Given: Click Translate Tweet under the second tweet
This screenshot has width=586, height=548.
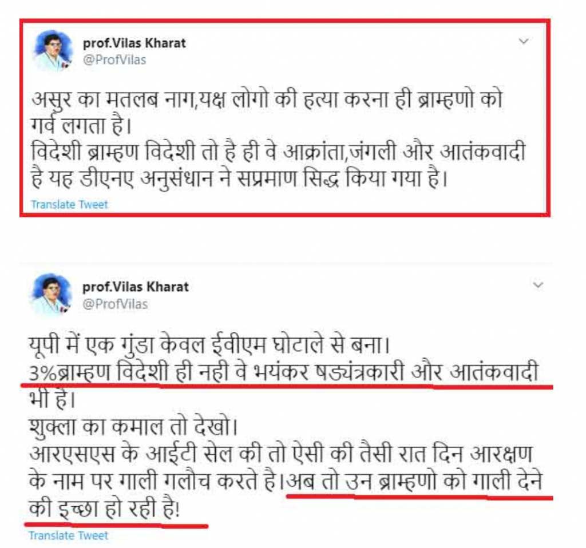Looking at the screenshot, I should (x=69, y=535).
